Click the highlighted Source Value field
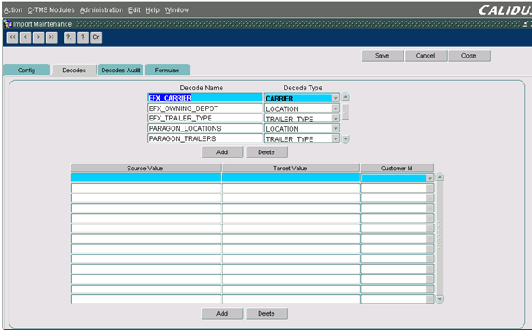Image resolution: width=532 pixels, height=332 pixels. click(146, 178)
